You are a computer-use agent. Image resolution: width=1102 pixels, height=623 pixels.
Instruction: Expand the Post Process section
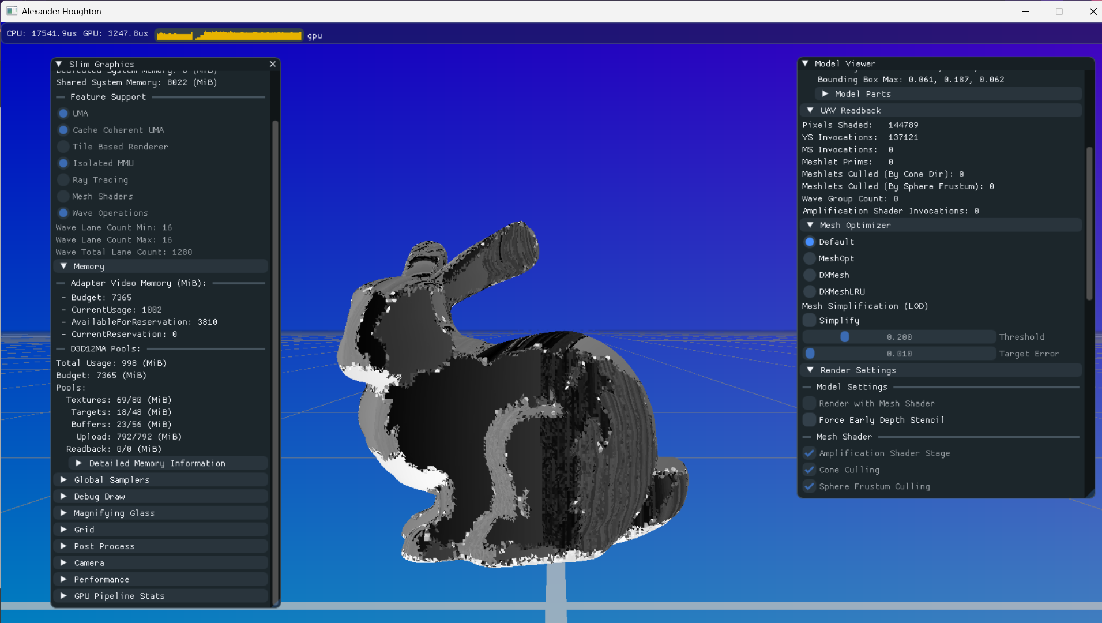[104, 546]
